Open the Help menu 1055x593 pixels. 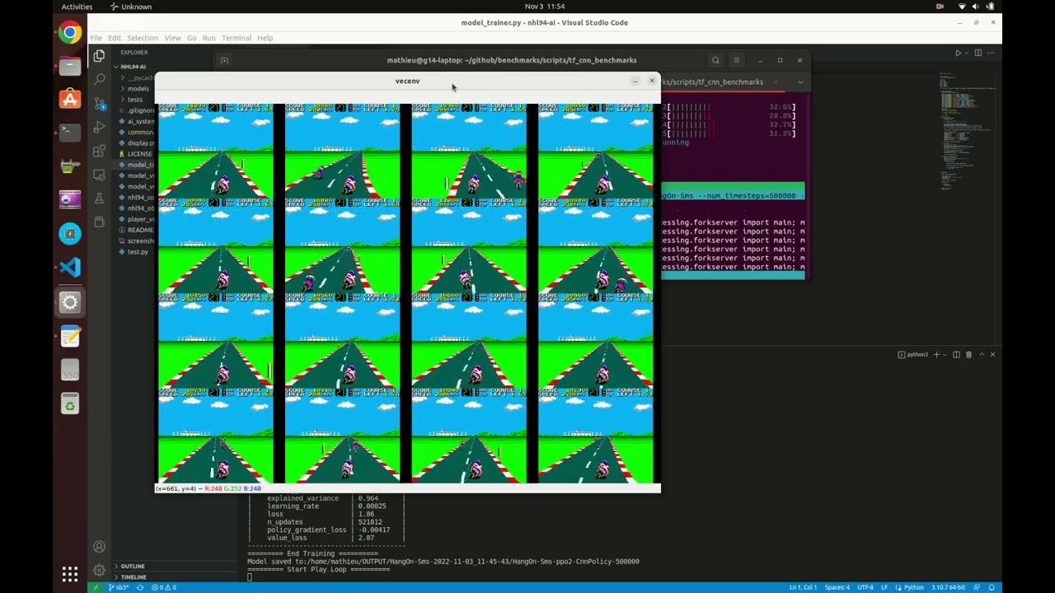pos(265,38)
